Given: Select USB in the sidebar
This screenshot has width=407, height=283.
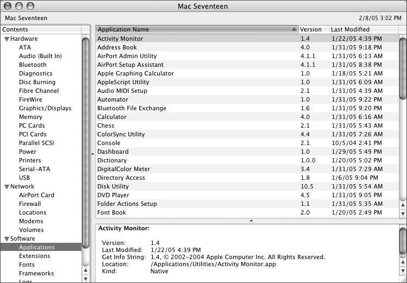Looking at the screenshot, I should 24,178.
